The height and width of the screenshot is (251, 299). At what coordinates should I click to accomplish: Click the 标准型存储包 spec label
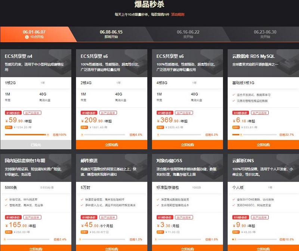pyautogui.click(x=167, y=188)
